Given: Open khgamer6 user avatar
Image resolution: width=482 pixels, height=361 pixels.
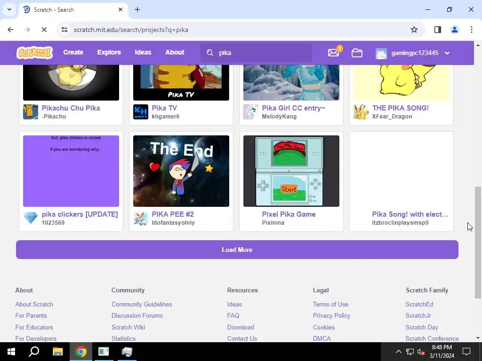Looking at the screenshot, I should pyautogui.click(x=140, y=112).
